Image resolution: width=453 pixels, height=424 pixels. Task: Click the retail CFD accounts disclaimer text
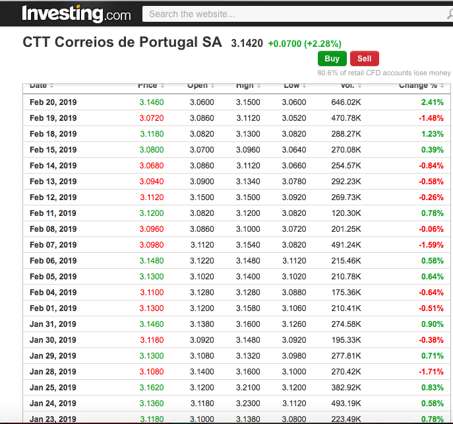click(x=384, y=73)
